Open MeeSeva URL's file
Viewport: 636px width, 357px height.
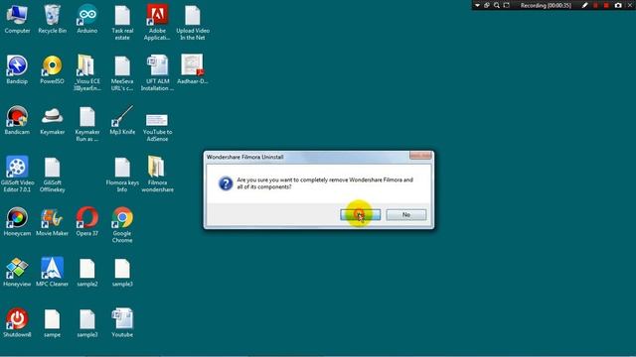[122, 72]
